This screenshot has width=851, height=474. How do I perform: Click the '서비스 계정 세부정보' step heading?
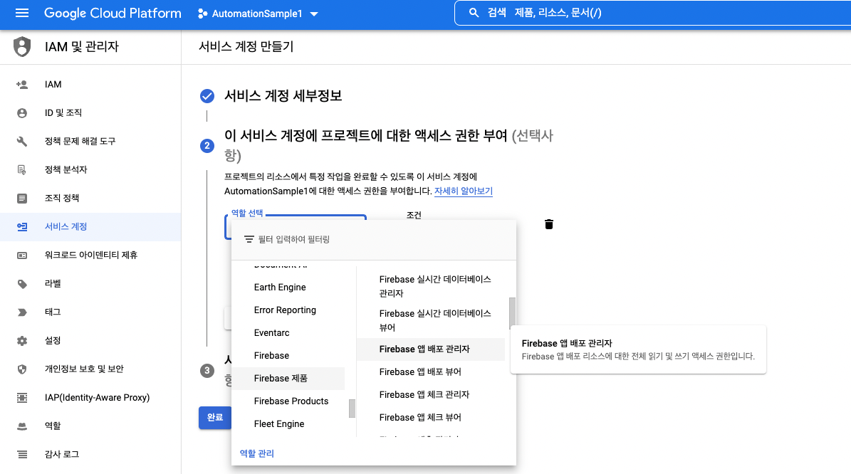tap(283, 96)
